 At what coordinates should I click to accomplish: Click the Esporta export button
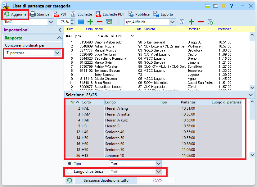click(163, 14)
